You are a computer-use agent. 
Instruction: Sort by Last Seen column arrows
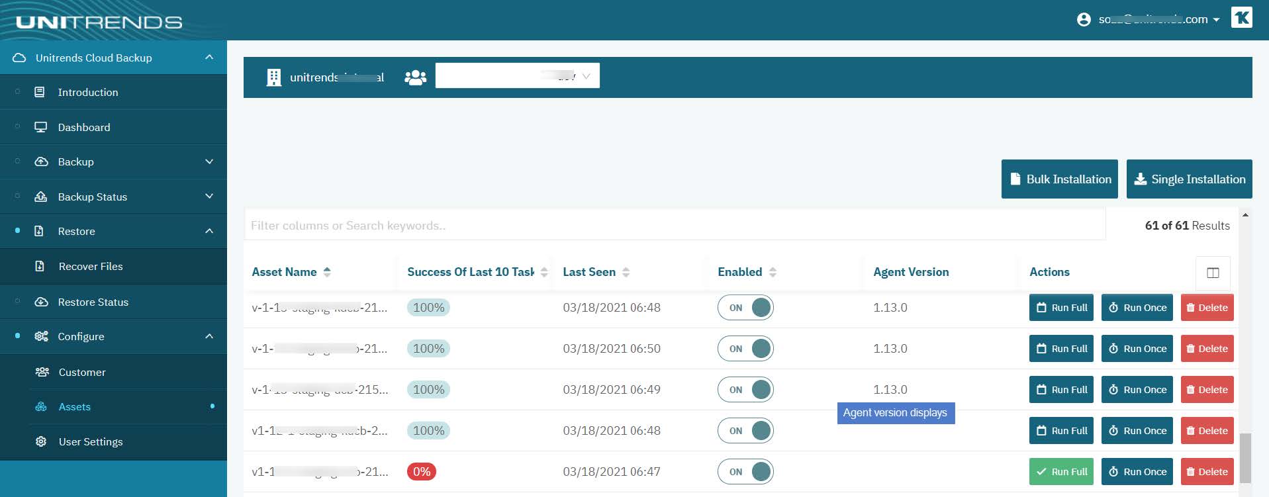coord(626,272)
